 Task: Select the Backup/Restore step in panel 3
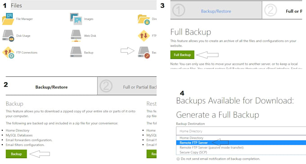(216, 10)
